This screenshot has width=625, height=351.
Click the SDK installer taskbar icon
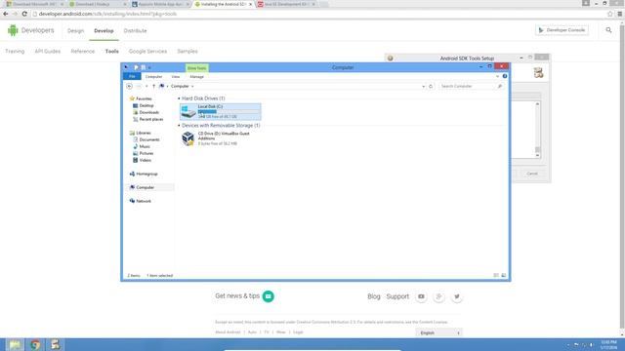(x=55, y=344)
